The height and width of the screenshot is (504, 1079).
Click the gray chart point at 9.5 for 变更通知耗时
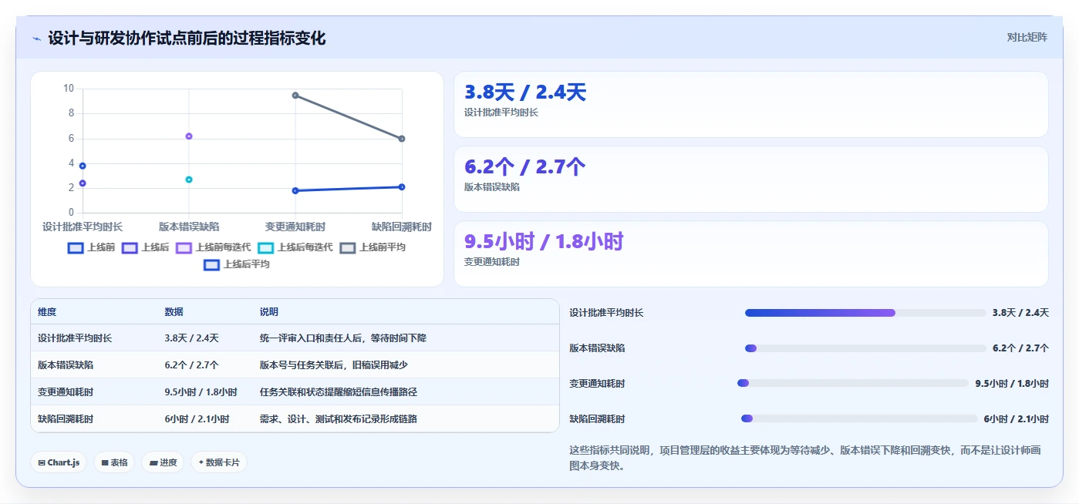click(x=295, y=95)
